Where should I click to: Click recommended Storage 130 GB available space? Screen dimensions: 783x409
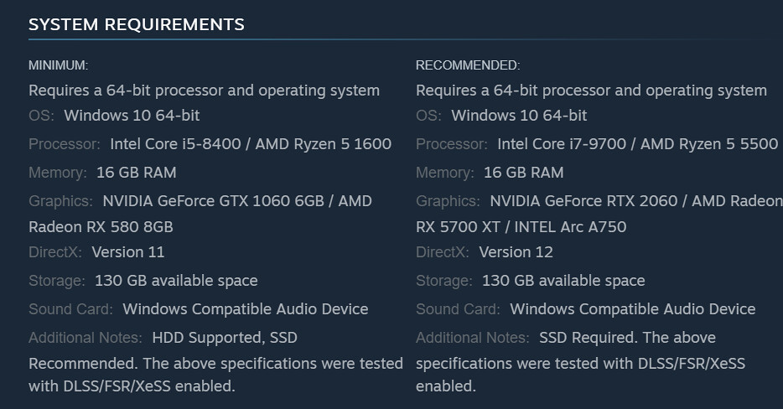563,280
